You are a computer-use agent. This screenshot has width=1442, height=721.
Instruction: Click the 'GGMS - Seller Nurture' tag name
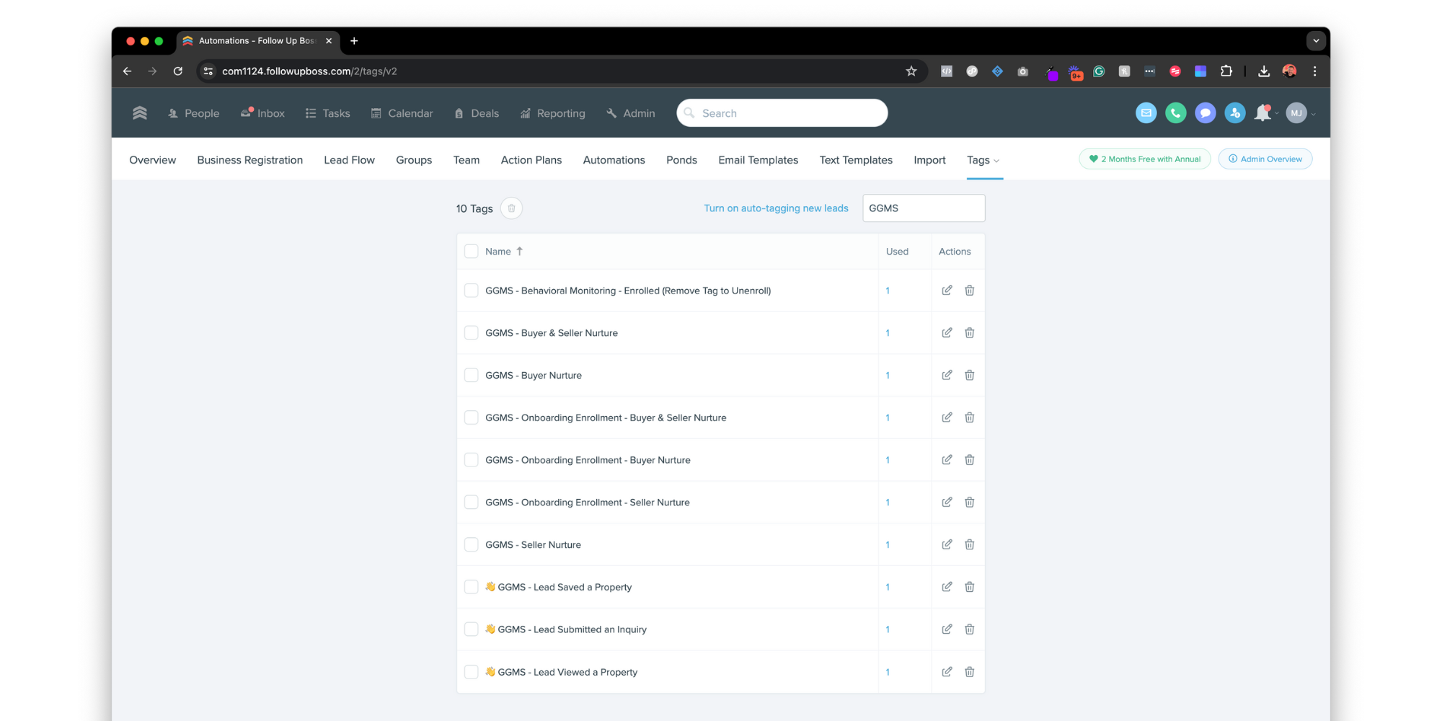tap(533, 545)
